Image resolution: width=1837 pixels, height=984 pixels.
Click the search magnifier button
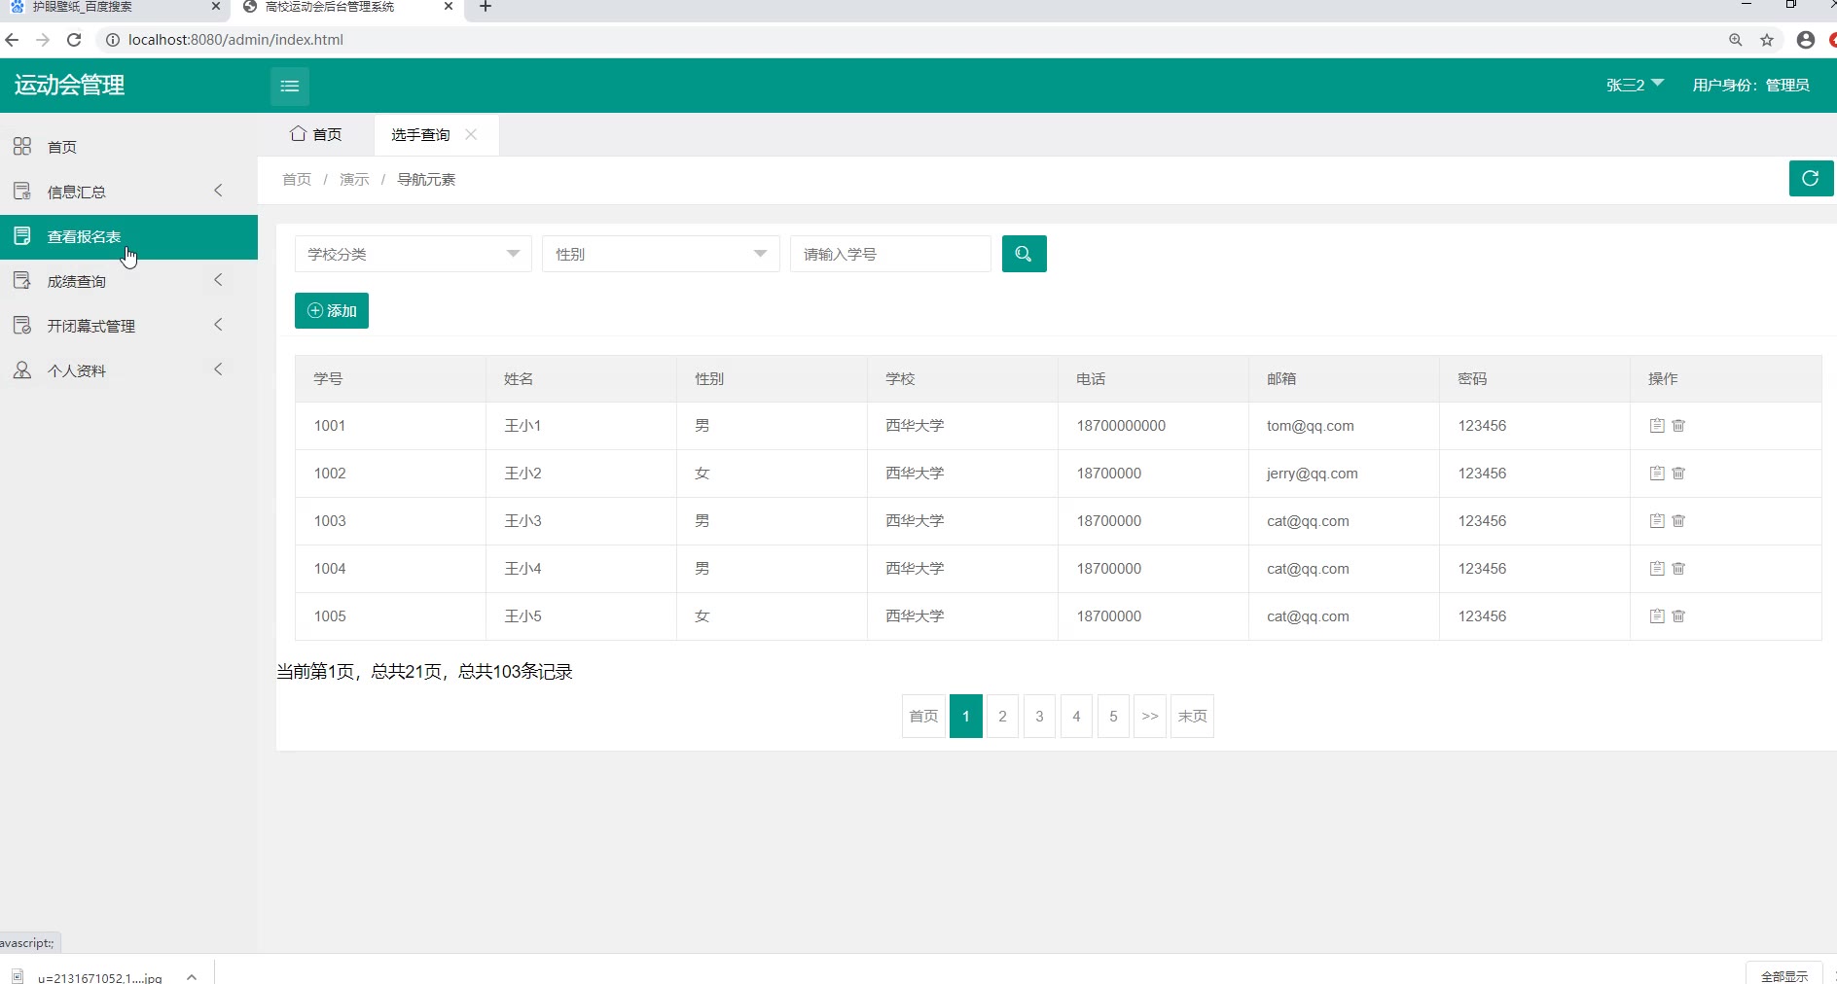1024,254
